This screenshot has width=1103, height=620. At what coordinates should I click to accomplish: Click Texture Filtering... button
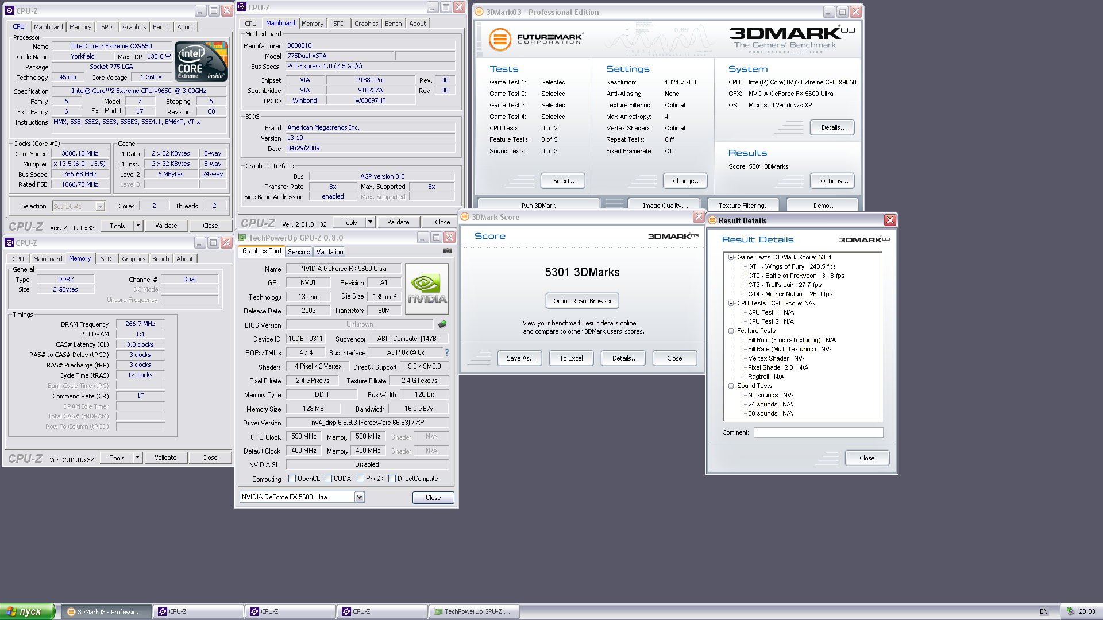pyautogui.click(x=743, y=204)
